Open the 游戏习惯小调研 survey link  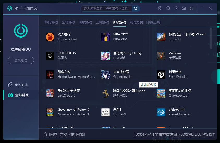67,134
